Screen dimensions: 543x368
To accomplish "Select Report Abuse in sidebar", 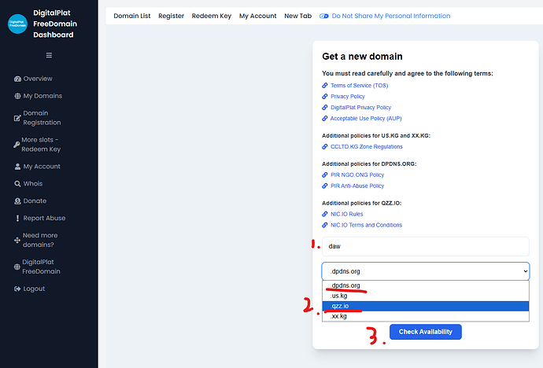I will tap(44, 219).
